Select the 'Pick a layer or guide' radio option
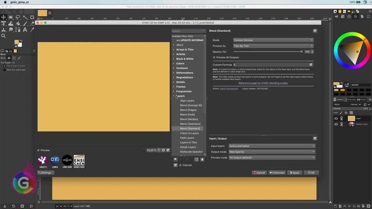This screenshot has height=209, width=372. tap(5, 66)
